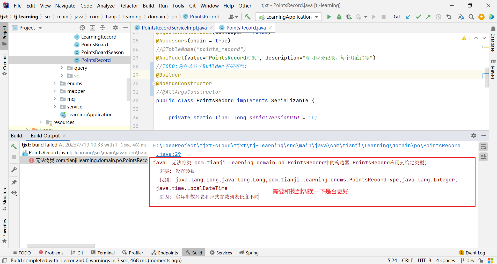This screenshot has height=264, width=497.
Task: Toggle the eye view filter in Build panel
Action: click(x=14, y=193)
